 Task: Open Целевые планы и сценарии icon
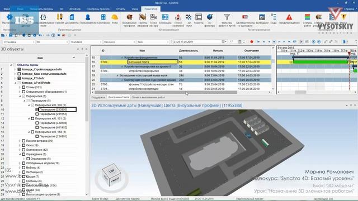[245, 17]
